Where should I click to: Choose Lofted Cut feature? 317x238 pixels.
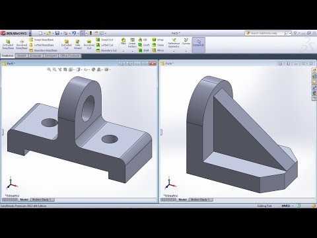tap(104, 45)
